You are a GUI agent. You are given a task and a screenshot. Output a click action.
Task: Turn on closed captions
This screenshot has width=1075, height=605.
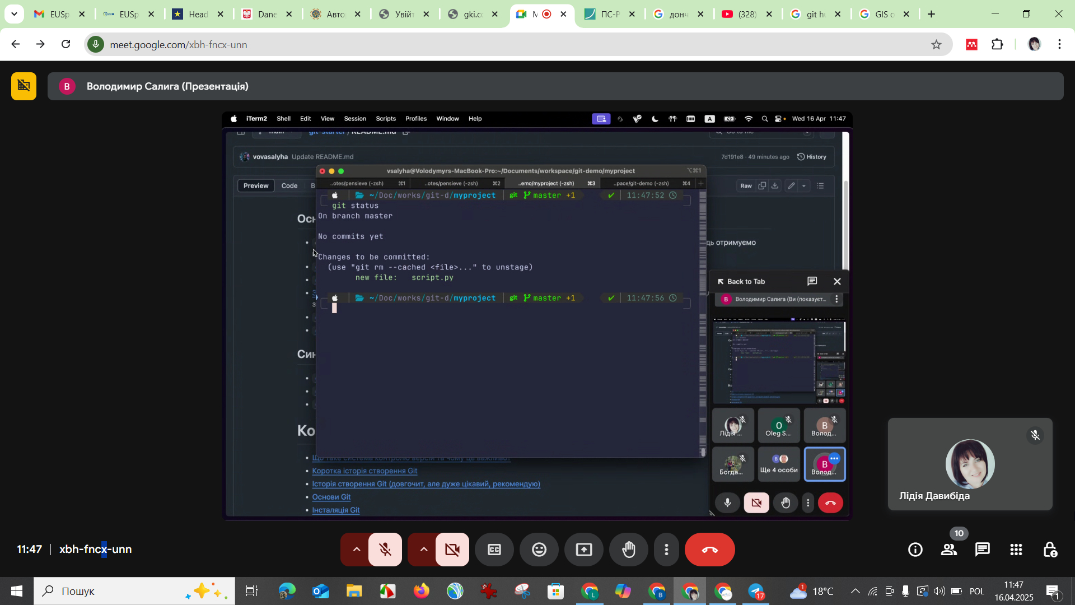pos(494,550)
